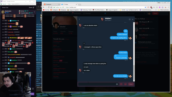Image resolution: width=172 pixels, height=97 pixels.
Task: Close the Twitter tab
Action: coord(76,4)
